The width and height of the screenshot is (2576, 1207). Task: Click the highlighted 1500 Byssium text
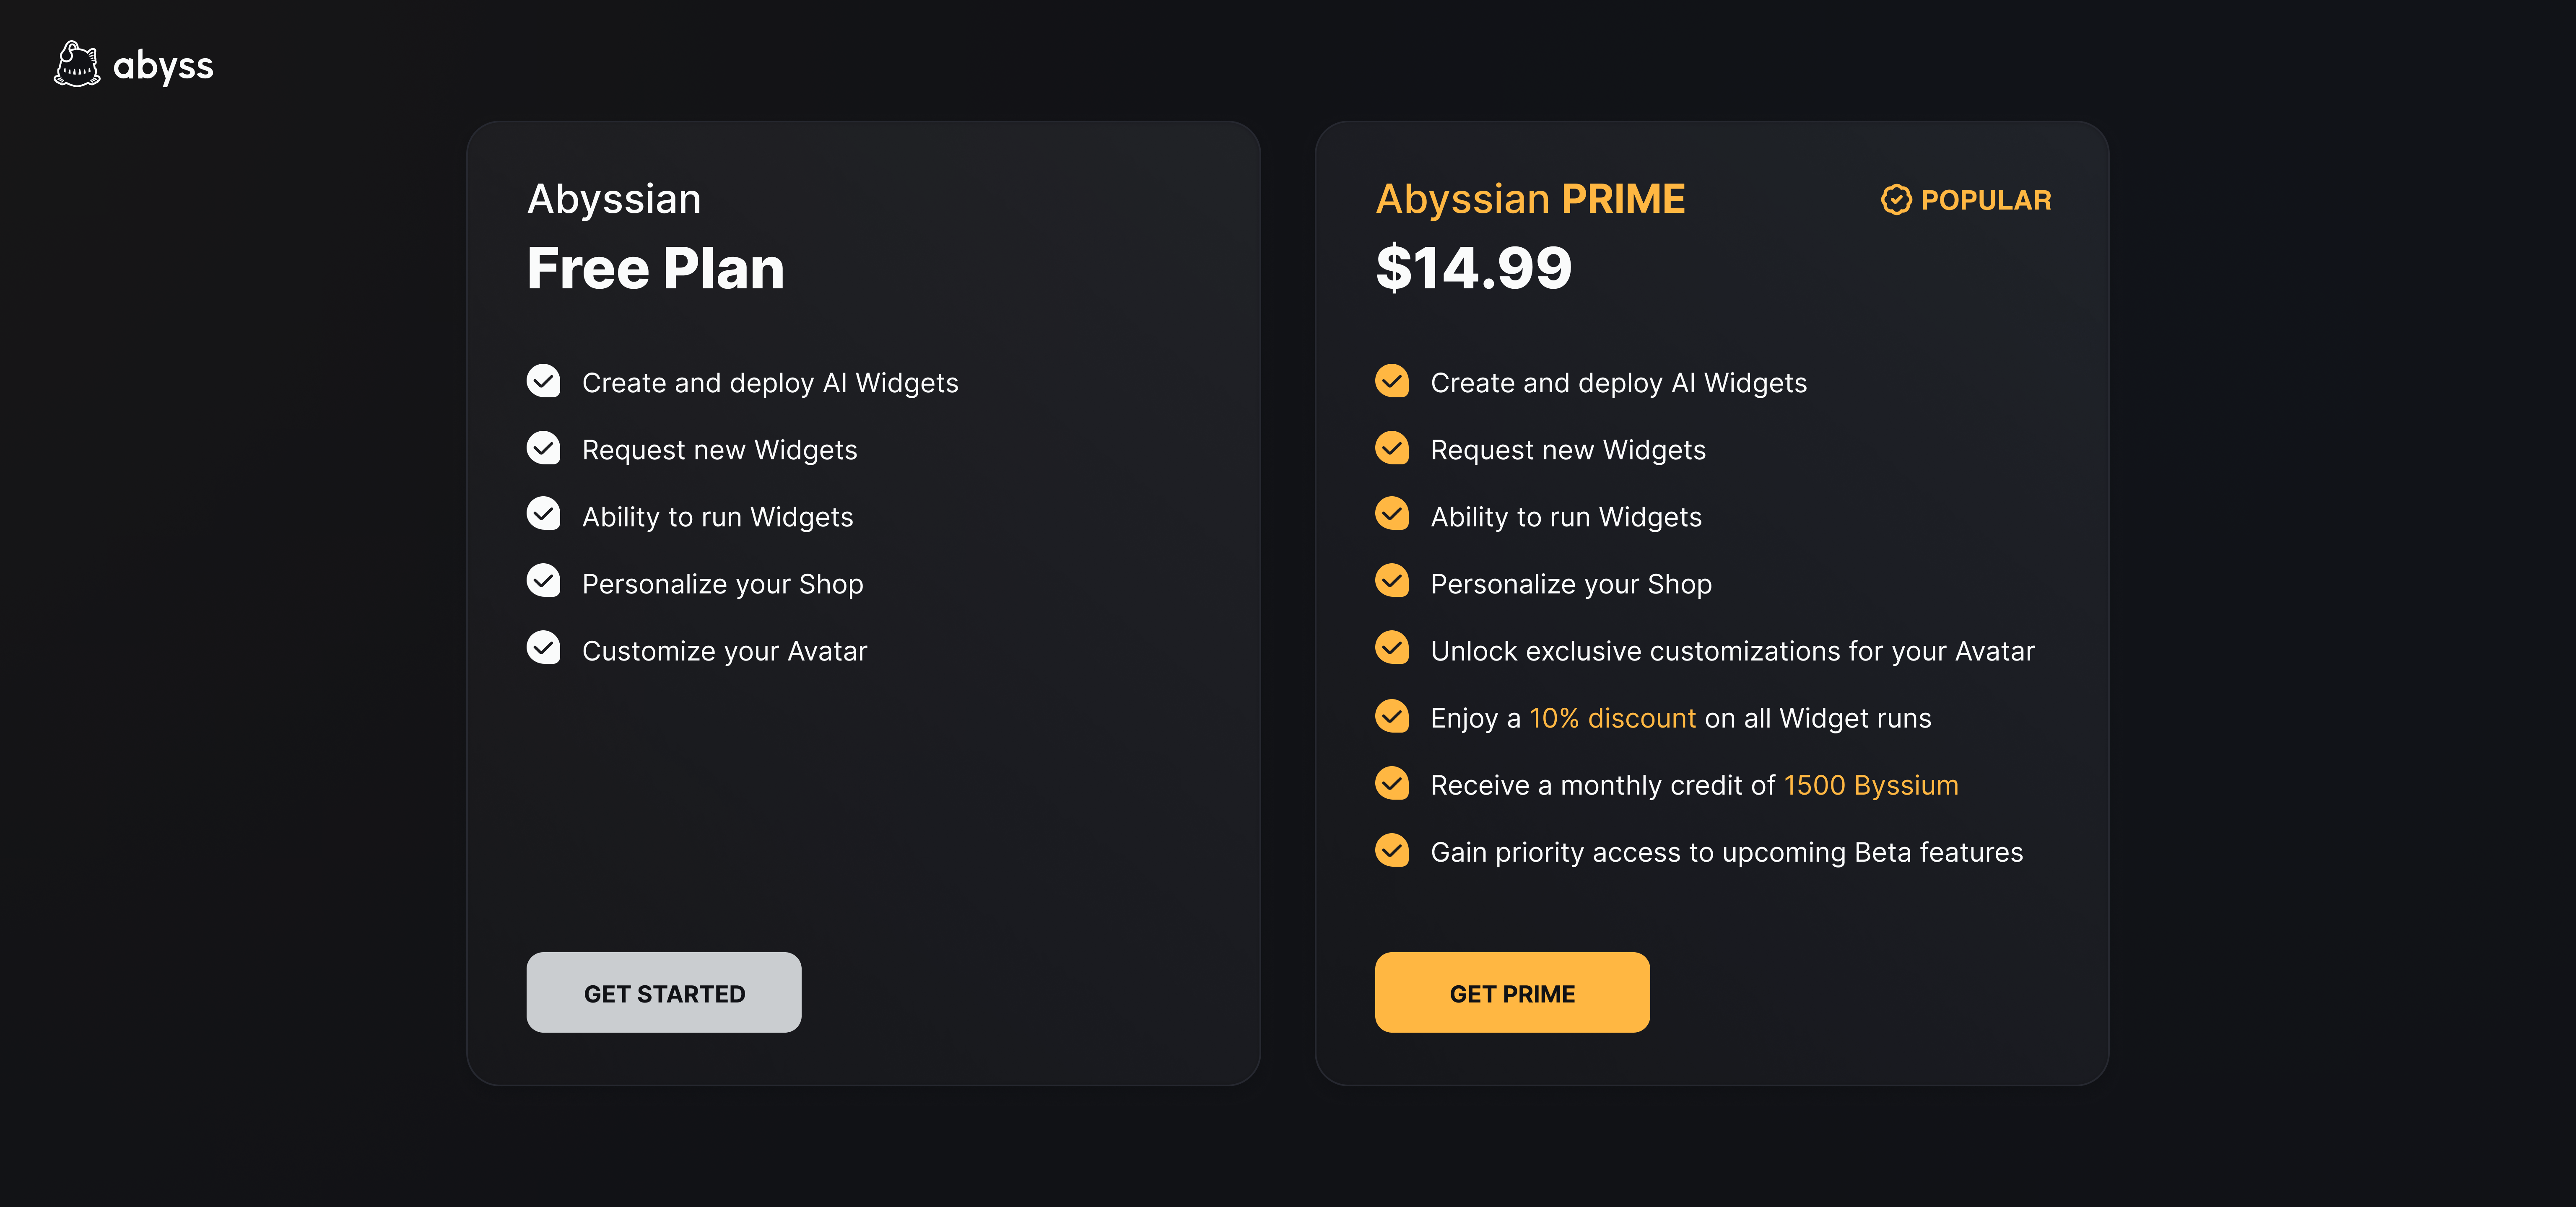[1870, 785]
